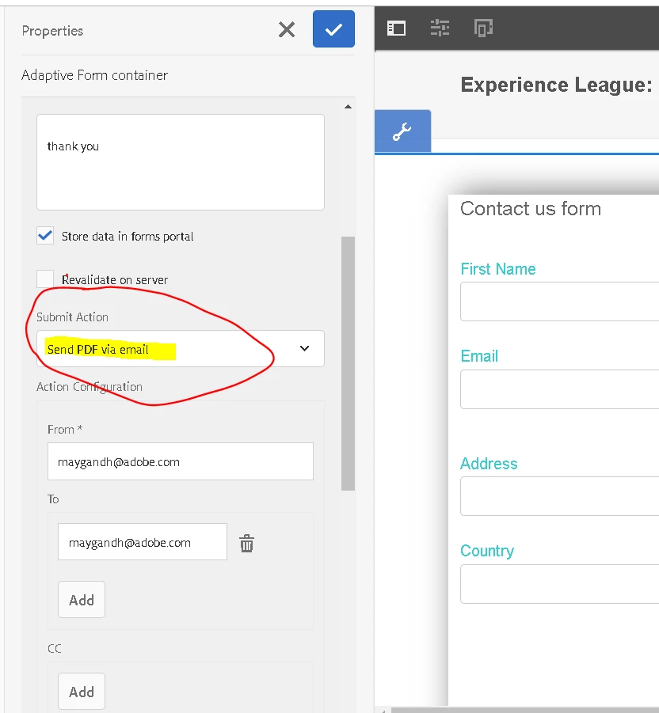Add another To recipient

[x=82, y=600]
